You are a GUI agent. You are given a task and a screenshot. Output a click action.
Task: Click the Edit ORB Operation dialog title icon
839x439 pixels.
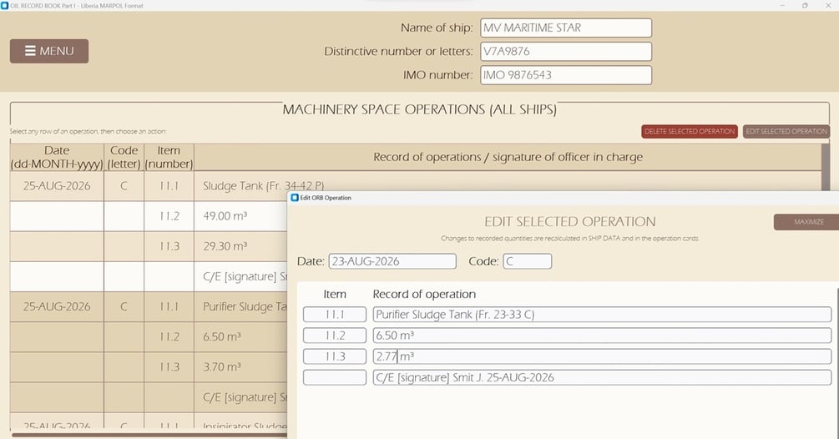(x=295, y=197)
